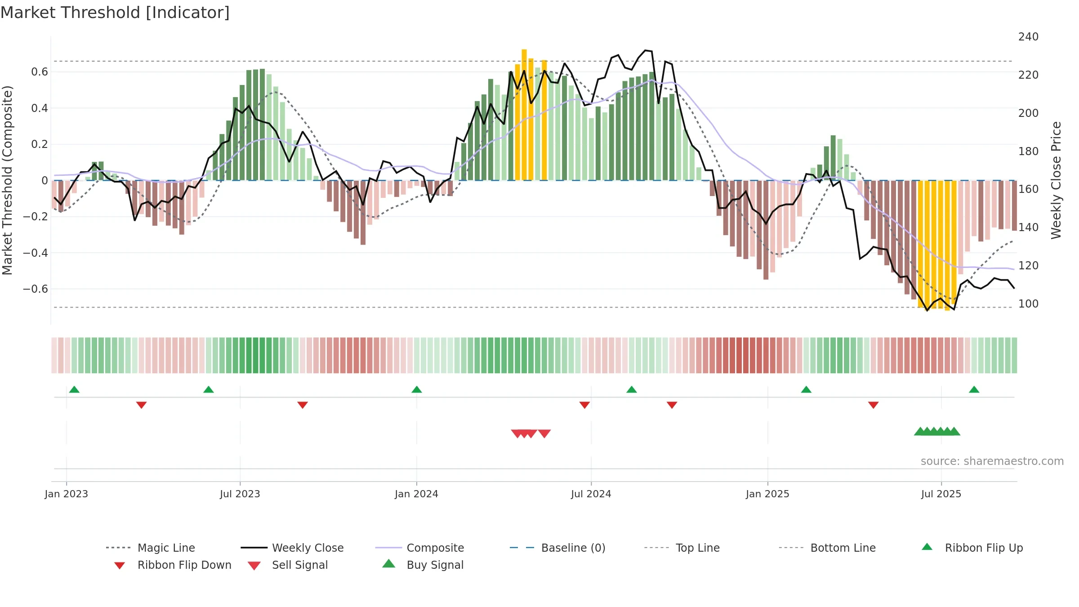Toggle the Composite legend entry
The image size is (1079, 607).
pyautogui.click(x=419, y=548)
